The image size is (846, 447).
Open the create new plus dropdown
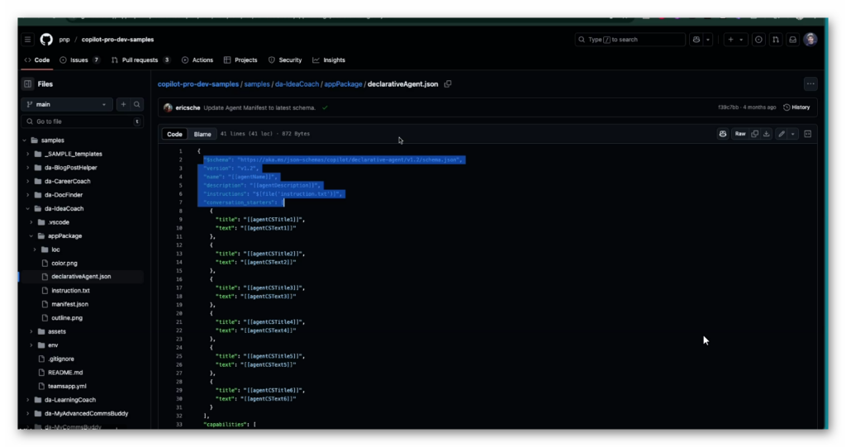734,40
